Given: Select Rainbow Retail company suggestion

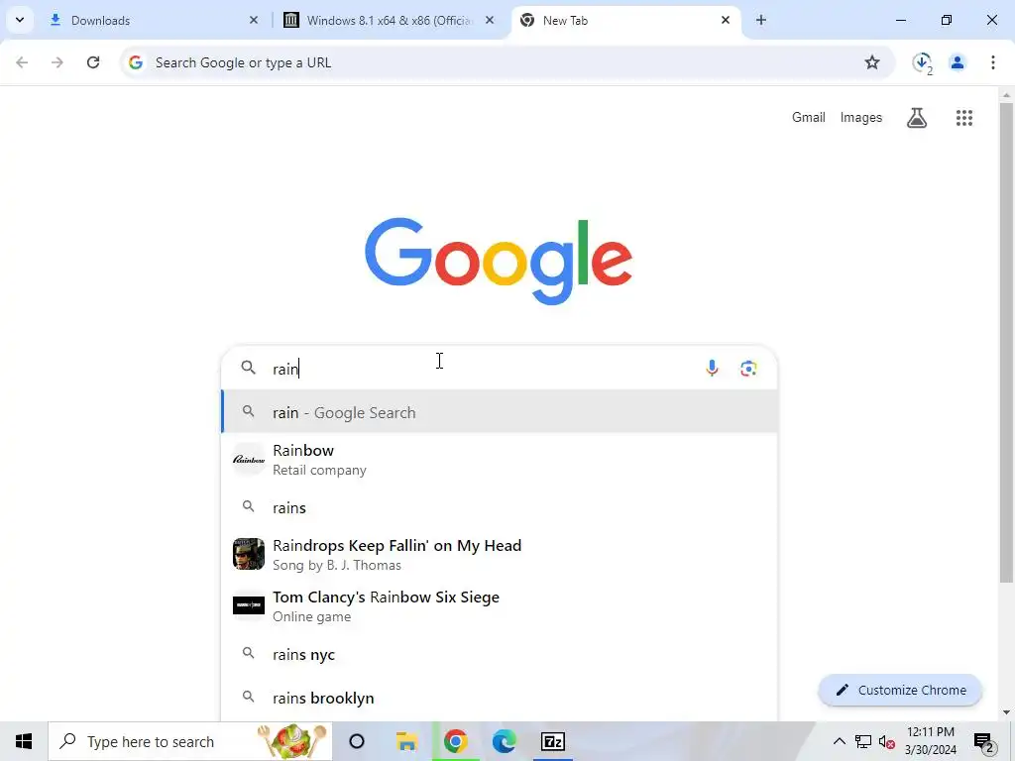Looking at the screenshot, I should click(500, 460).
